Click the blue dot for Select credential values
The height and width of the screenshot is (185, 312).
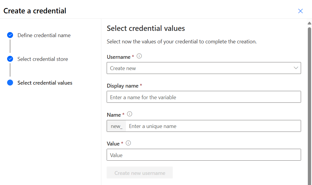point(10,83)
